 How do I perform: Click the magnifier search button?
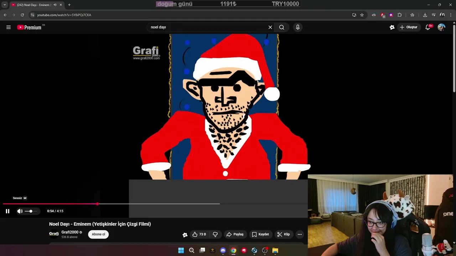coord(281,27)
